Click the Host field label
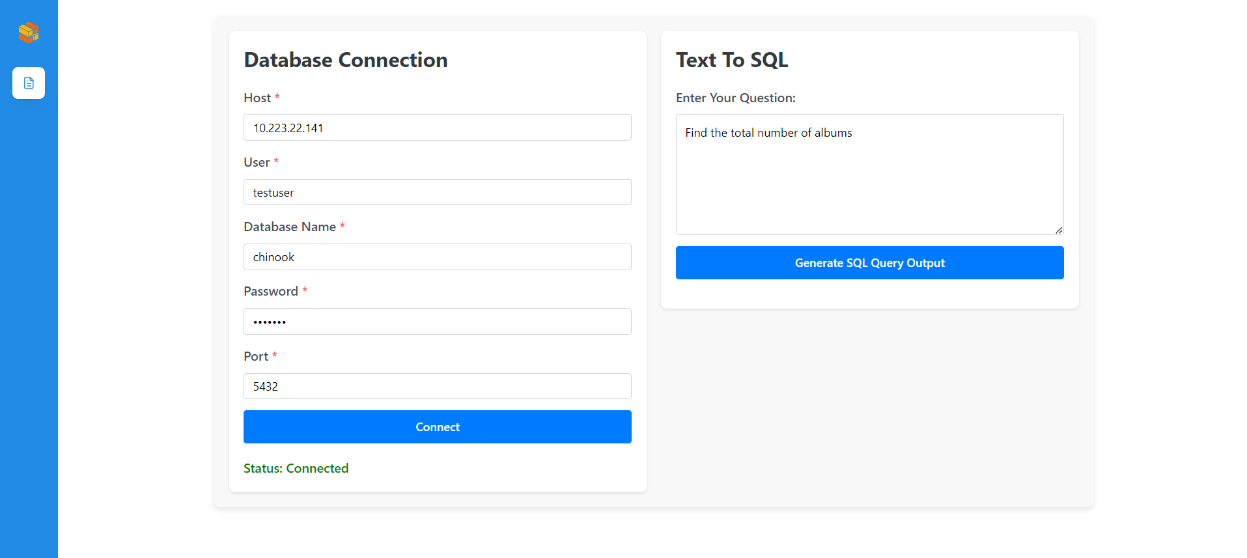1247x558 pixels. point(257,98)
